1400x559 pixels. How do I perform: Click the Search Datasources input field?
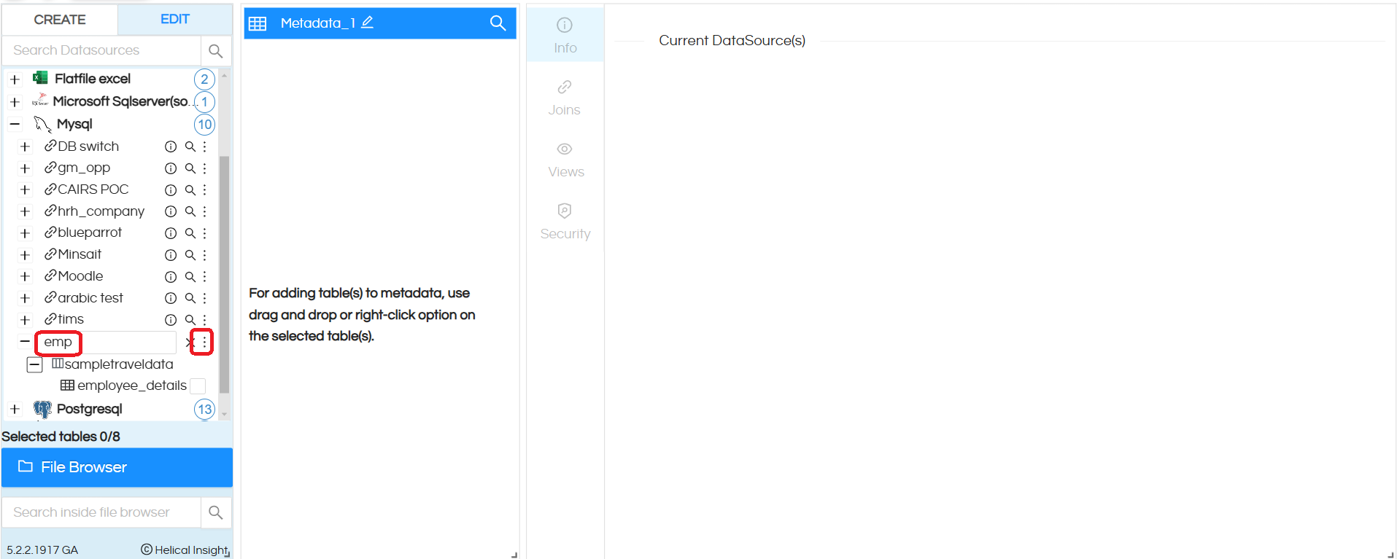click(x=101, y=50)
